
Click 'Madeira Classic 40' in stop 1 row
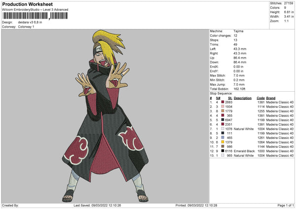[x=280, y=102]
